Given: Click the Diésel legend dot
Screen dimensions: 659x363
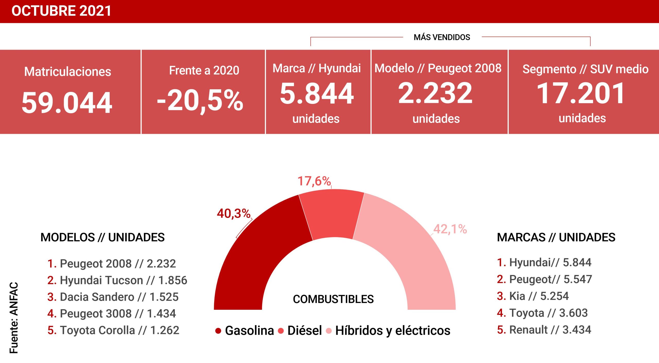Looking at the screenshot, I should 281,331.
